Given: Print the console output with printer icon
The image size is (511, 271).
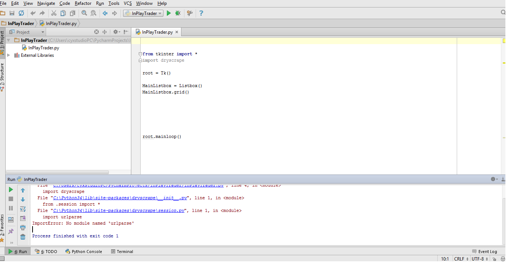Looking at the screenshot, I should [x=23, y=228].
